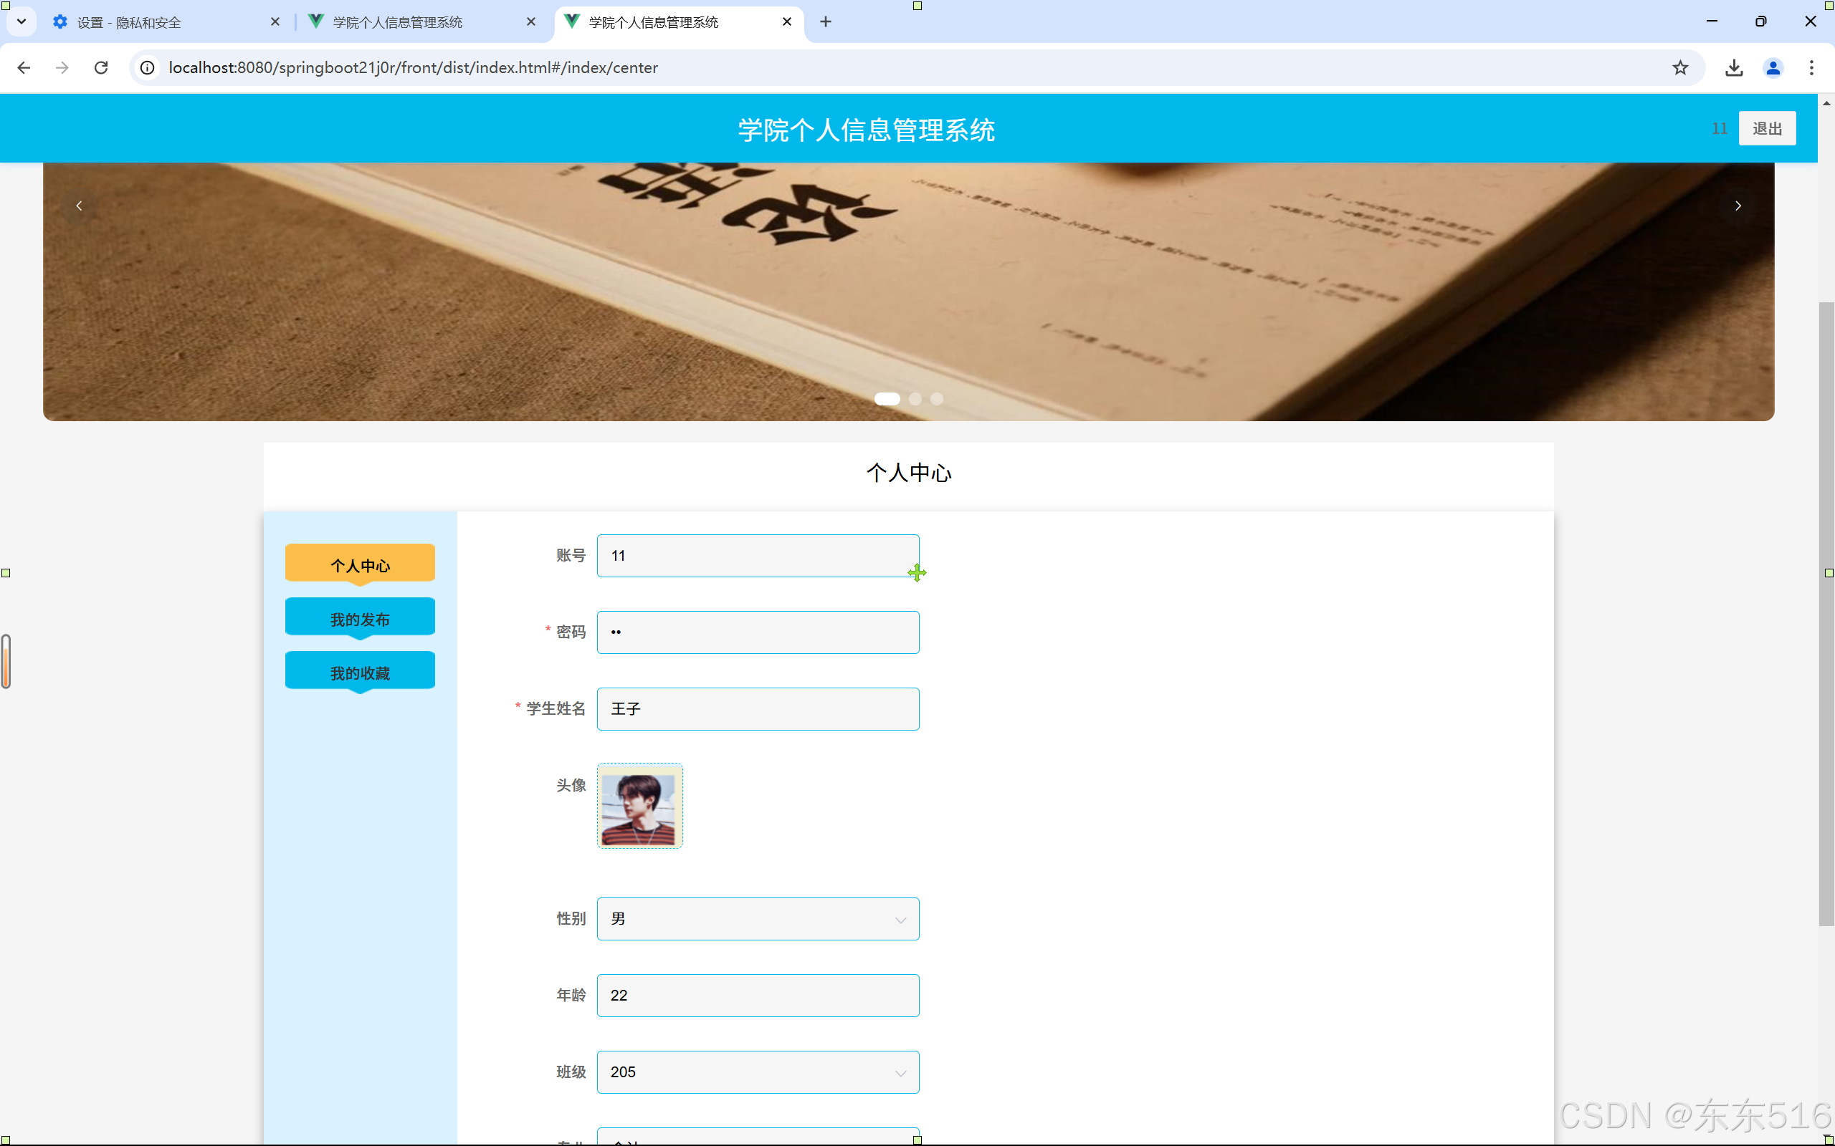Switch to 设置 - 隐私和安全 tab
The width and height of the screenshot is (1835, 1146).
(x=152, y=22)
